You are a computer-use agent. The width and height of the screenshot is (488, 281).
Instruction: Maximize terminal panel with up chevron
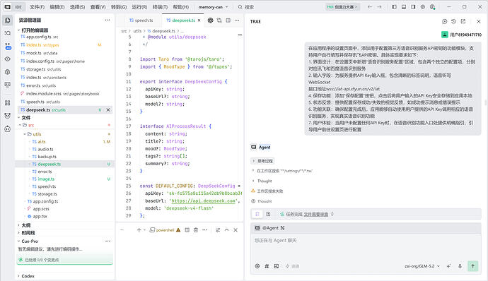coord(227,230)
